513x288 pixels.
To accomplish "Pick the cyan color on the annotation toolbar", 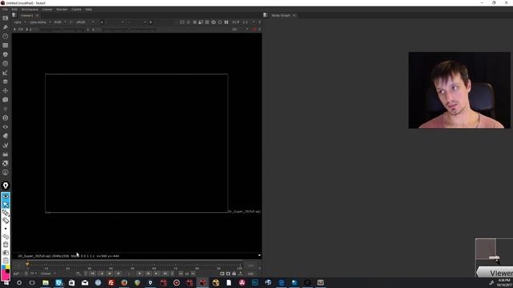I will pos(3,267).
